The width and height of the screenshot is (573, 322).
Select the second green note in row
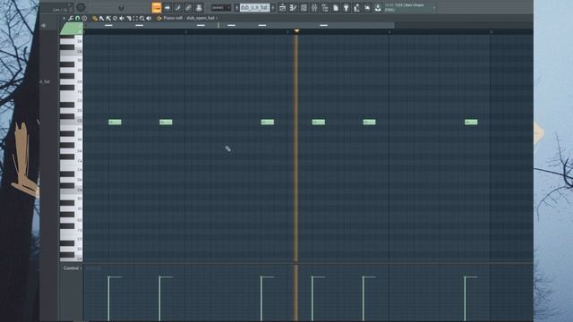(166, 122)
